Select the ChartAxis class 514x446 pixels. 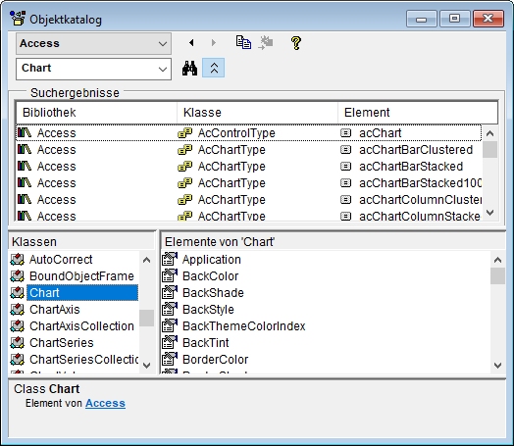[x=54, y=310]
